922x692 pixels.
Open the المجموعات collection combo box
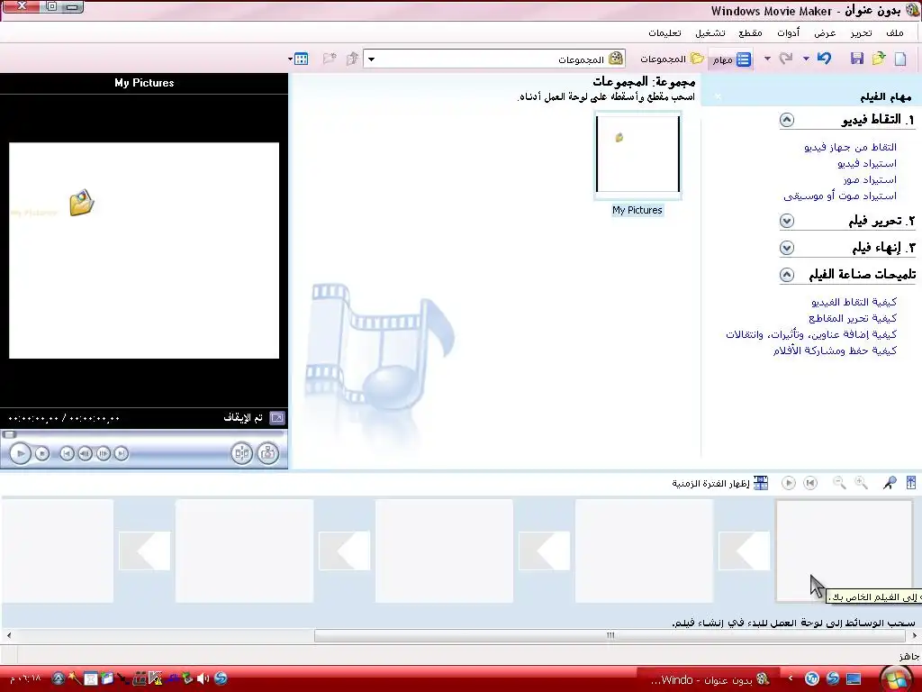coord(494,59)
